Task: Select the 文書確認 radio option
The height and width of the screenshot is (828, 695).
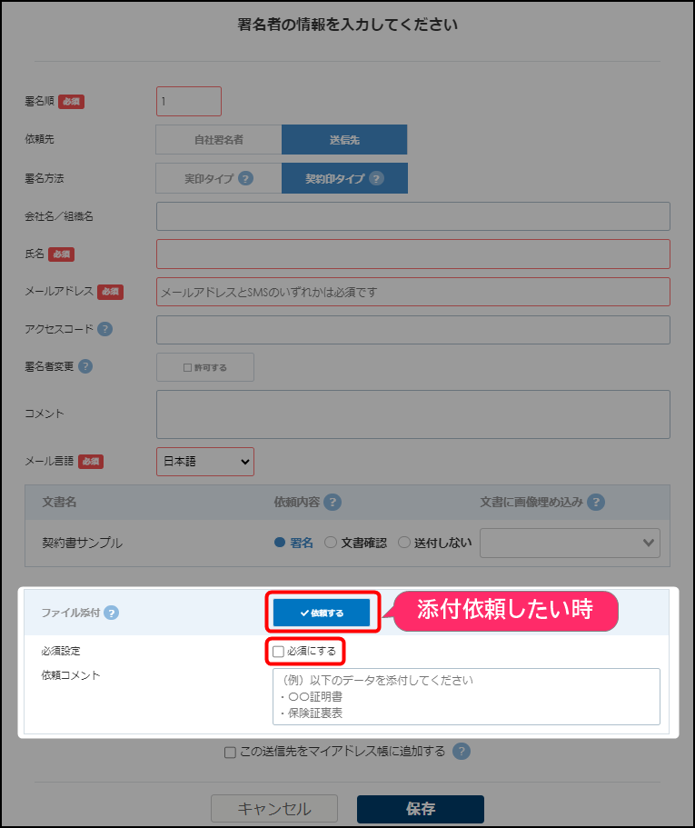Action: click(x=331, y=543)
